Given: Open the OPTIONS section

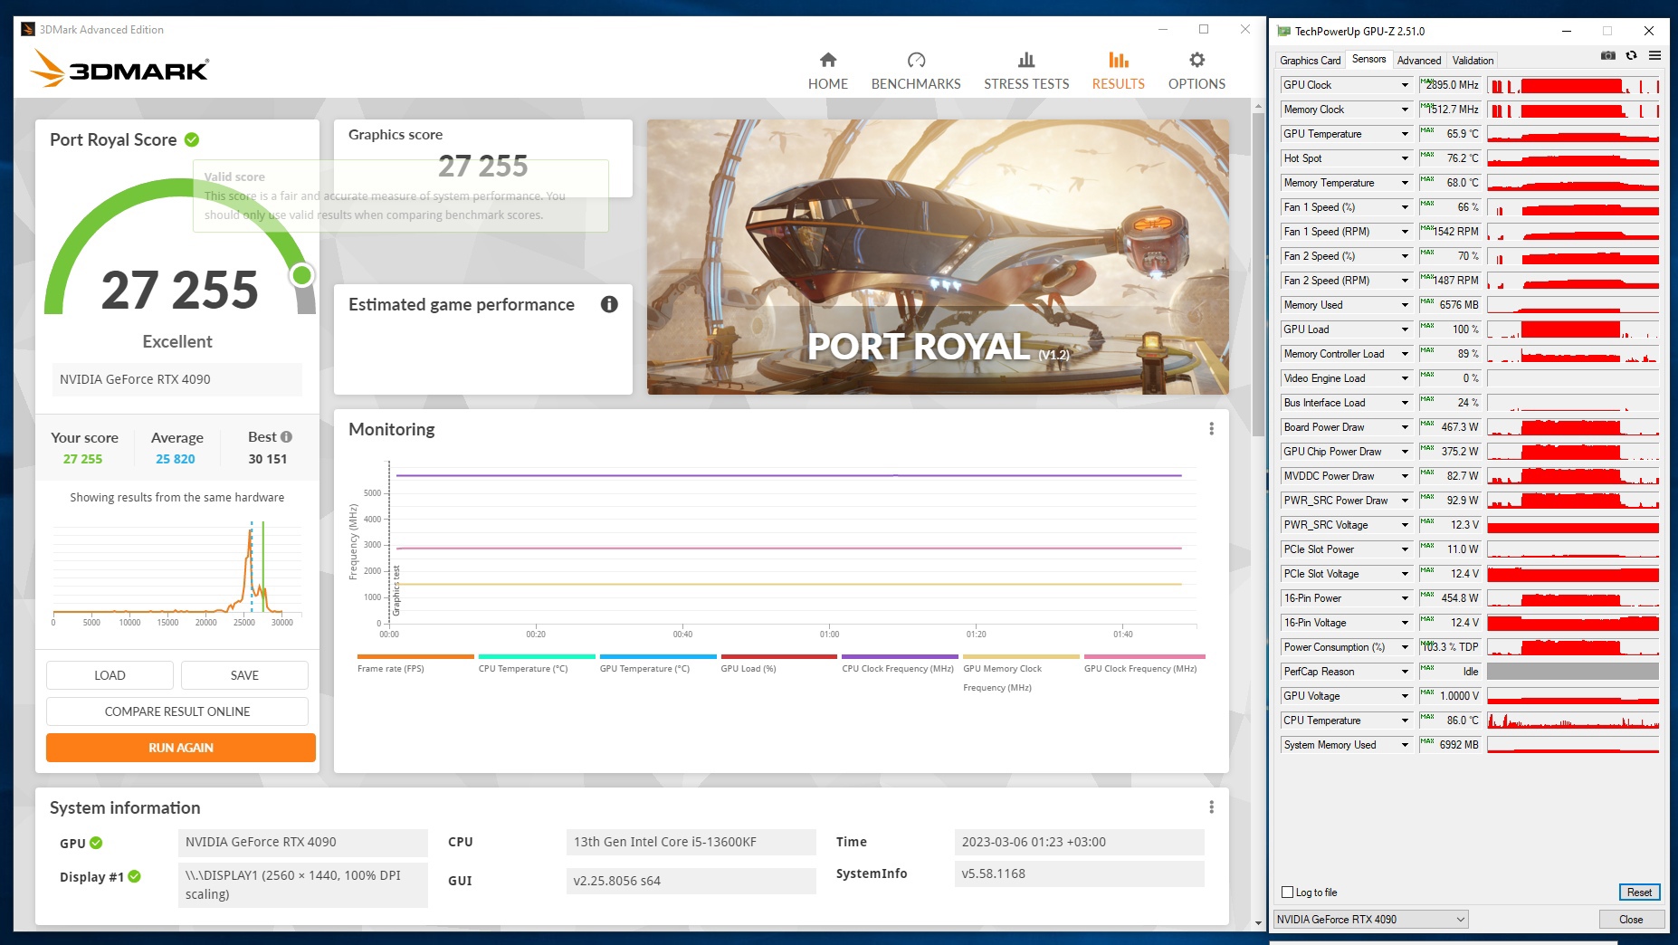Looking at the screenshot, I should point(1197,72).
